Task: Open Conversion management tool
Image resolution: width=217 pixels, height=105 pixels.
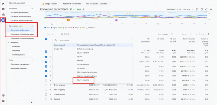Action: pos(20,64)
